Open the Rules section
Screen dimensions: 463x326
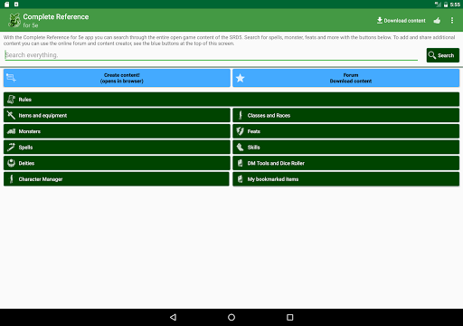[231, 100]
